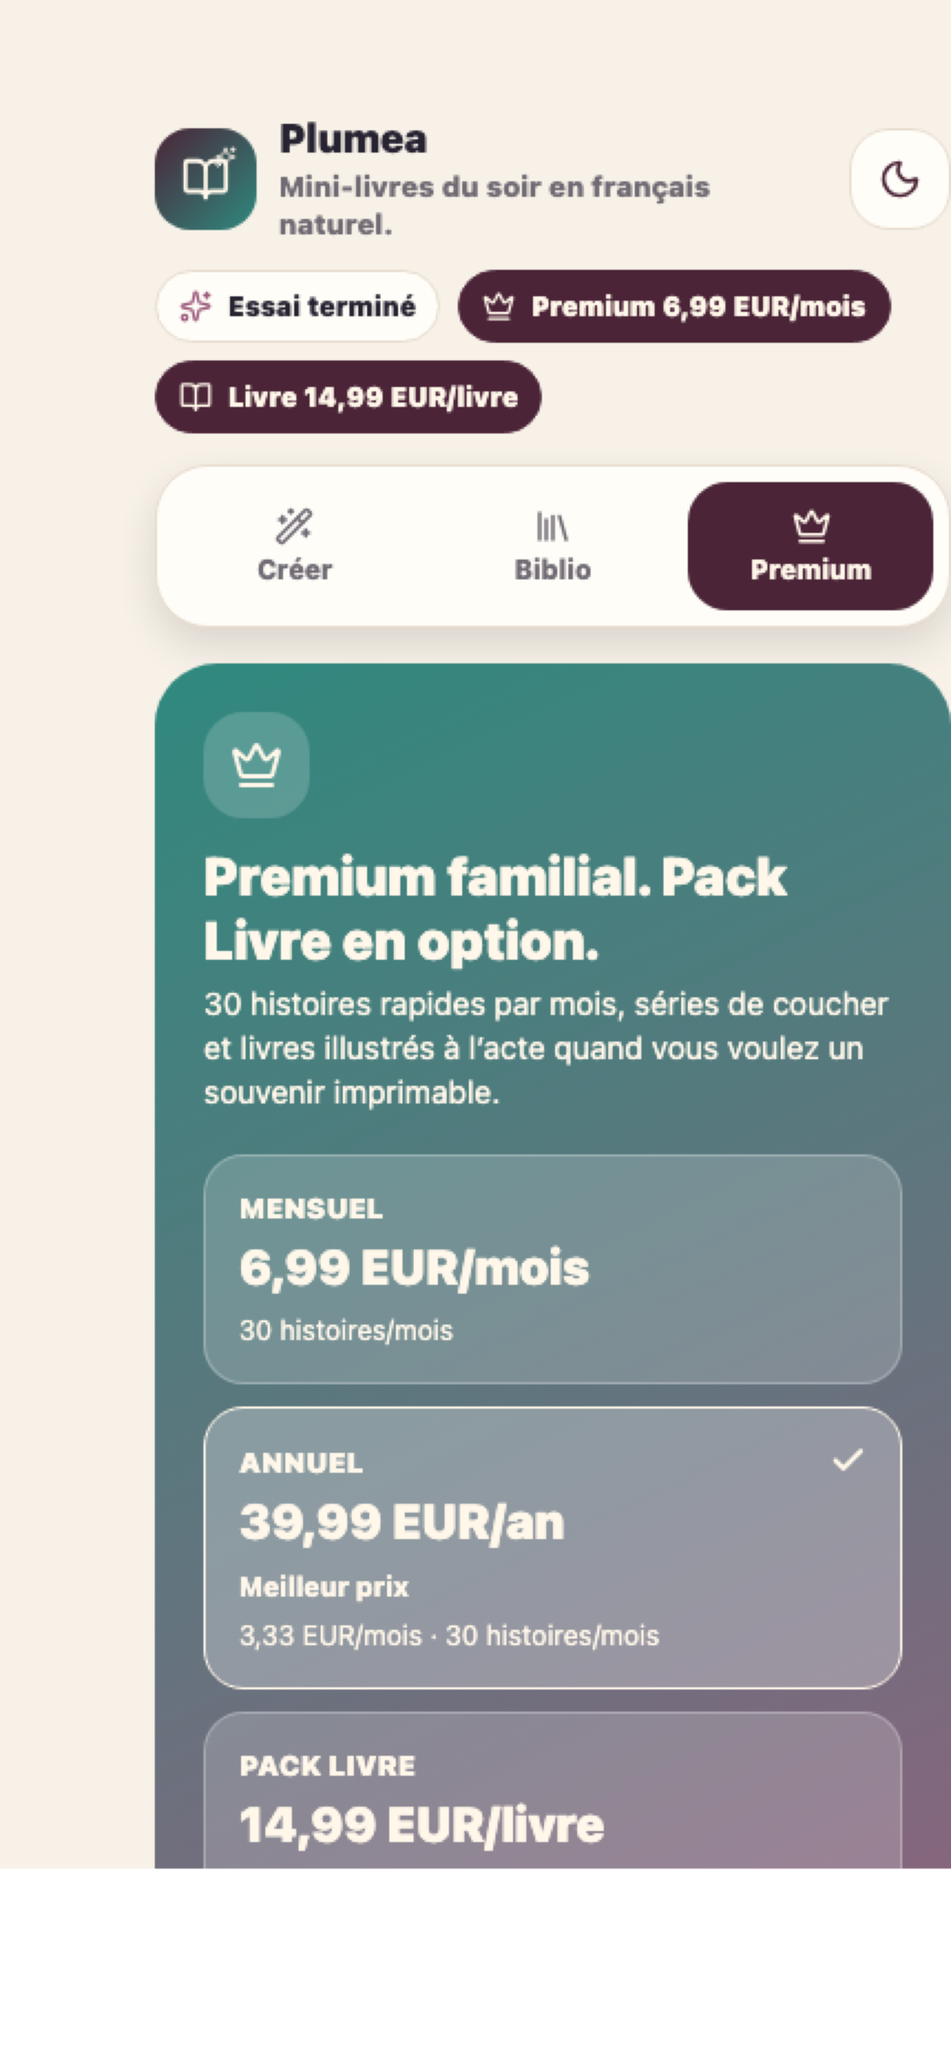Click the Meilleur prix label
Viewport: 951px width, 2061px height.
tap(324, 1586)
